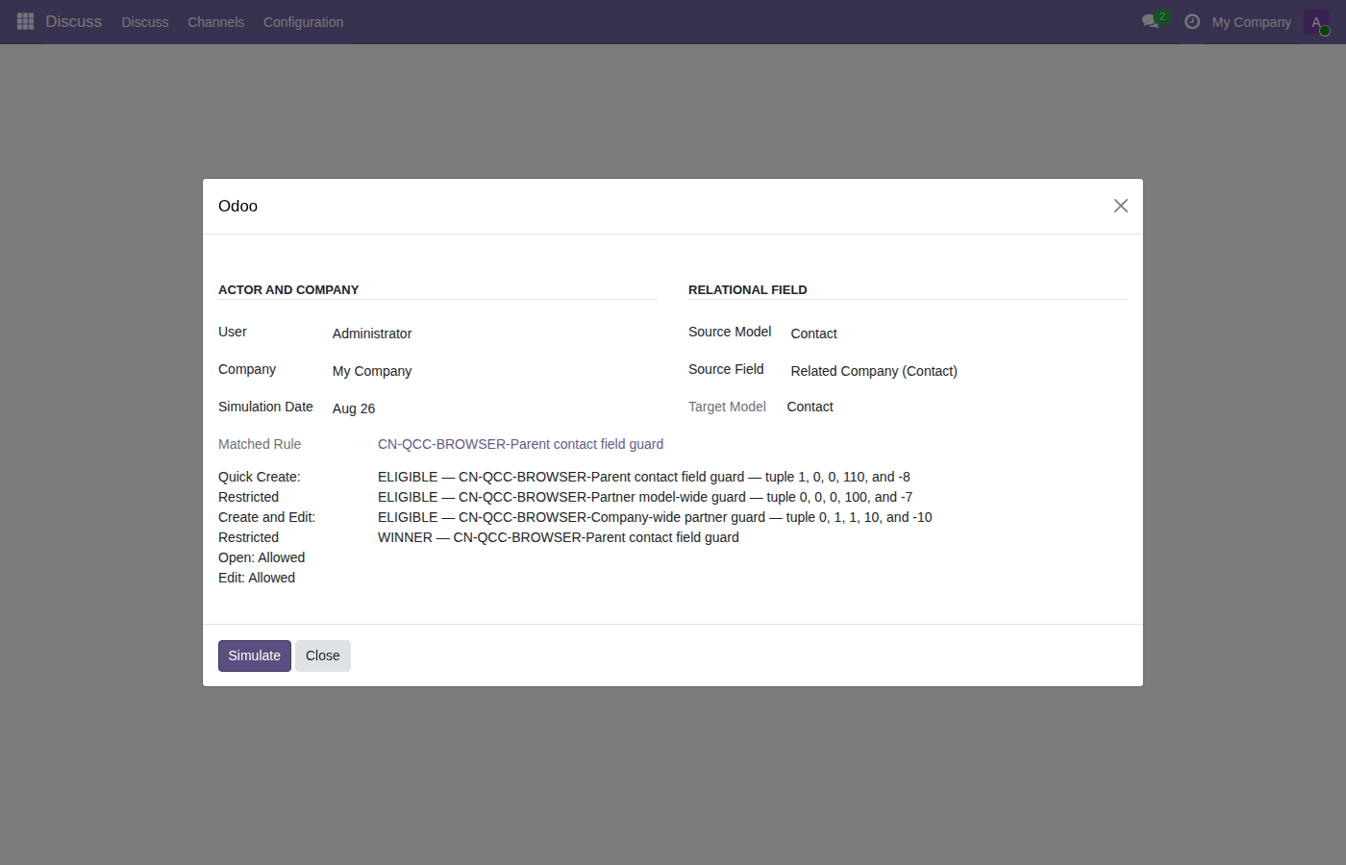Click the RELATIONAL FIELD heading

pyautogui.click(x=748, y=289)
